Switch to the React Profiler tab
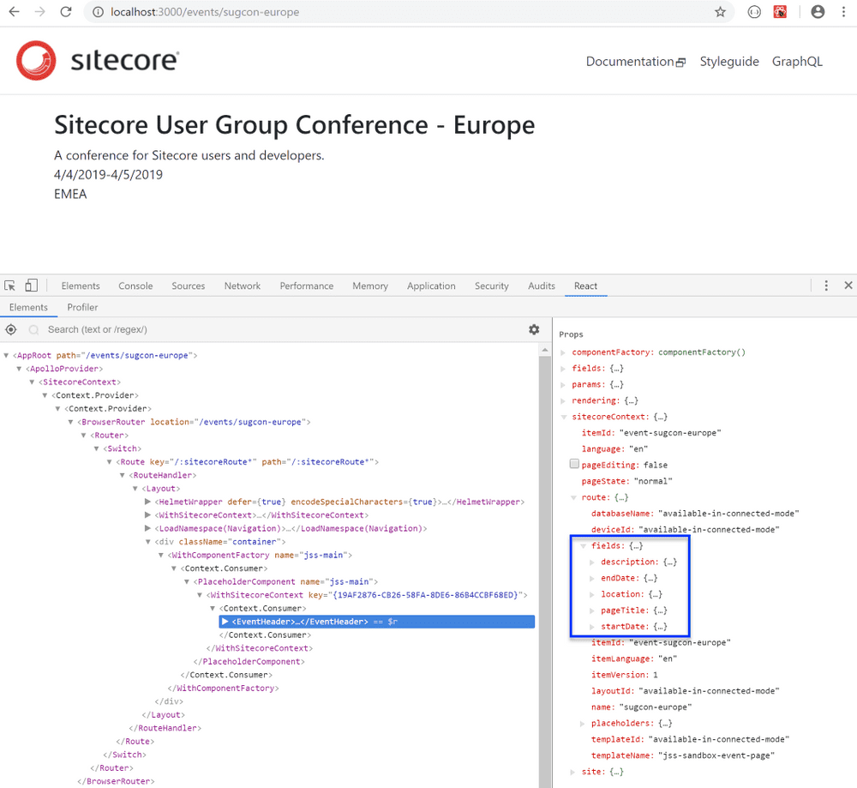 point(82,307)
